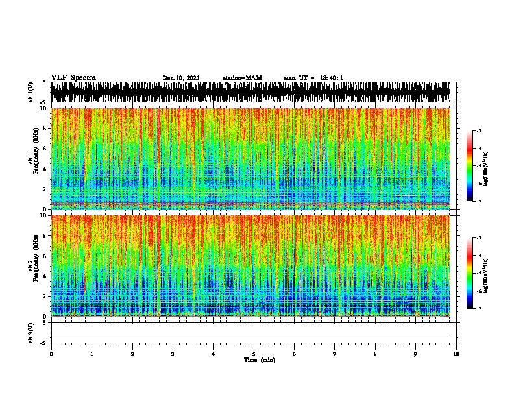Screen dimensions: 514x397
Task: Click the time axis tick label "5"
Action: coord(254,354)
